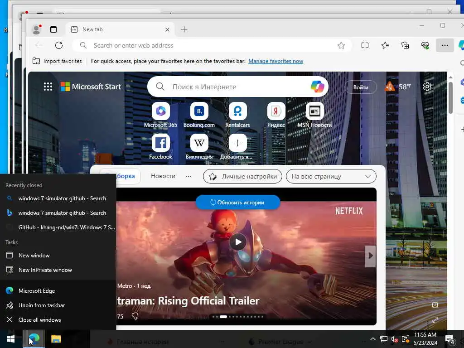Open the Booking.com quick link
The height and width of the screenshot is (348, 464).
(x=199, y=115)
